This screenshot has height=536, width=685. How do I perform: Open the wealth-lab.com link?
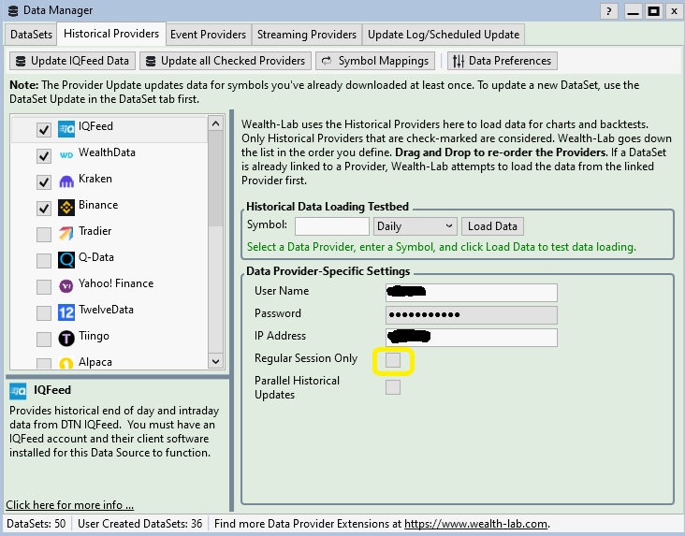[475, 524]
